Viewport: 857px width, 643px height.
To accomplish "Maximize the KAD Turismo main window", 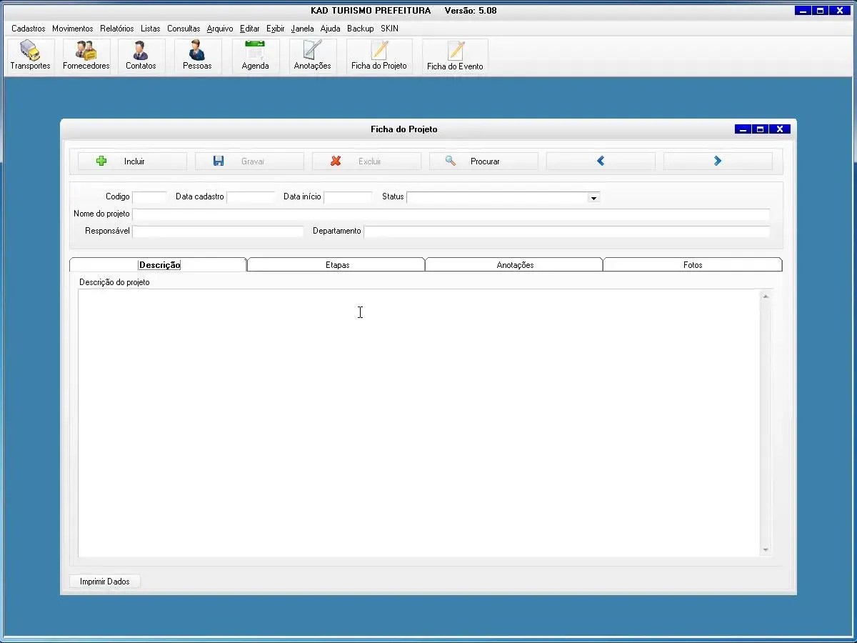I will coord(821,11).
